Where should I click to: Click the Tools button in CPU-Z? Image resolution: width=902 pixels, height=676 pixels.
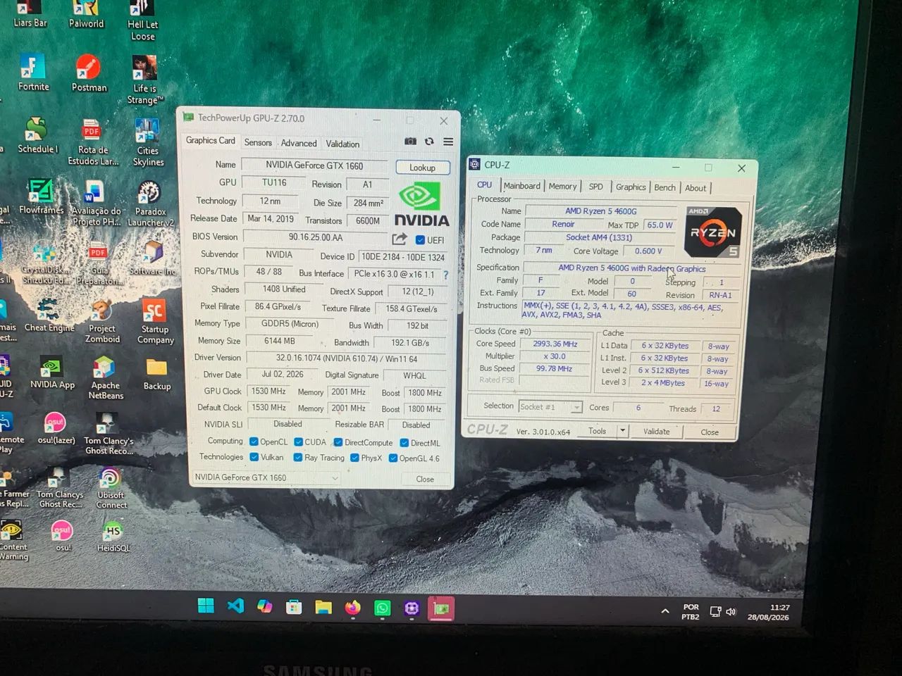(x=597, y=430)
